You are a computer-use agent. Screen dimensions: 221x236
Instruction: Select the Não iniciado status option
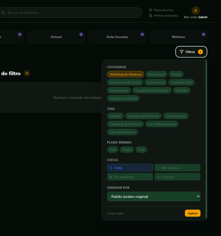178,168
